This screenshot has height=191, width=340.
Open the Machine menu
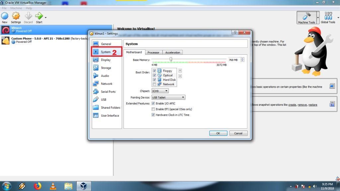click(x=16, y=8)
